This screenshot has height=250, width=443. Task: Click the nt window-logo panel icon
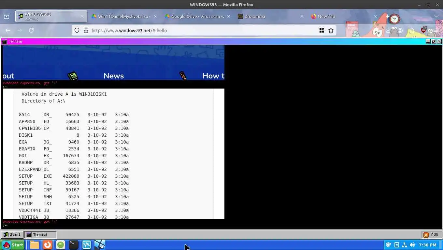coord(100,245)
